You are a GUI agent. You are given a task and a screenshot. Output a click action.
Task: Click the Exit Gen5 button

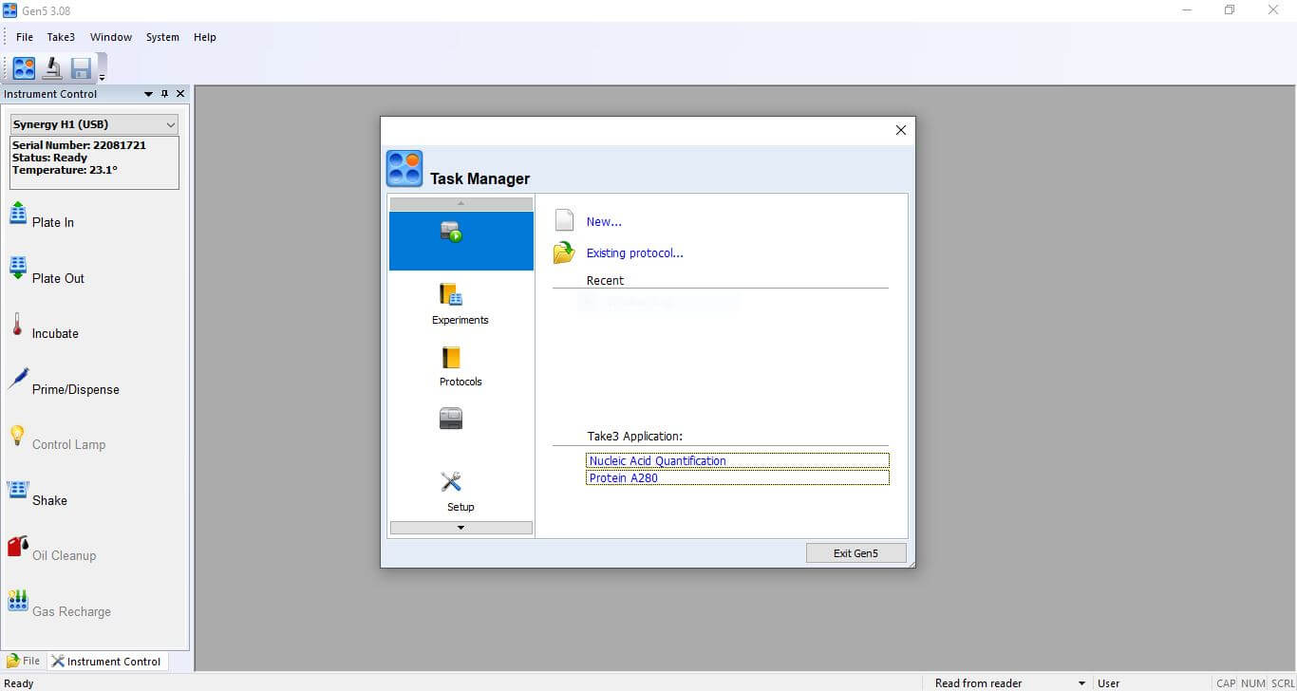856,552
